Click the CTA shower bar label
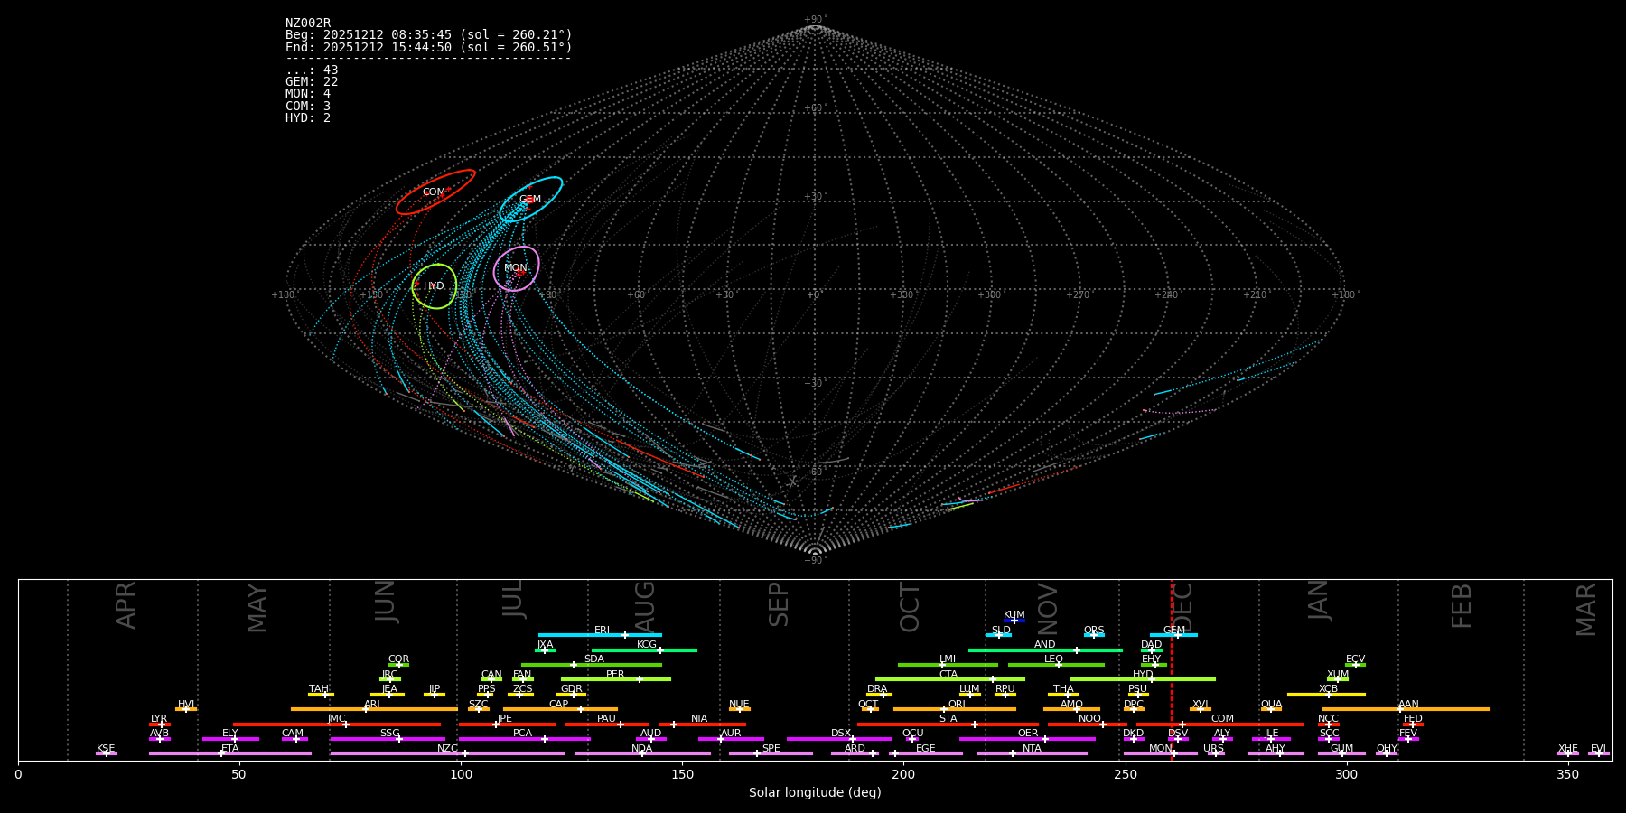This screenshot has height=813, width=1626. pyautogui.click(x=948, y=674)
